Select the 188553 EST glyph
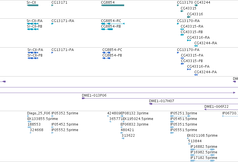 (29, 127)
